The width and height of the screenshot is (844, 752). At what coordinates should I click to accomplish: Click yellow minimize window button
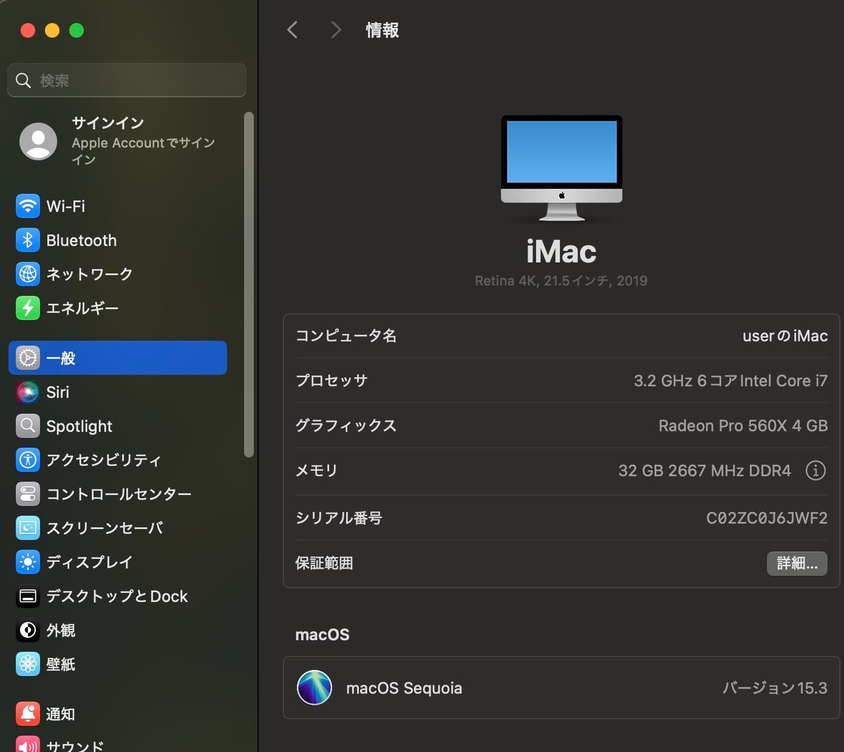(x=52, y=30)
